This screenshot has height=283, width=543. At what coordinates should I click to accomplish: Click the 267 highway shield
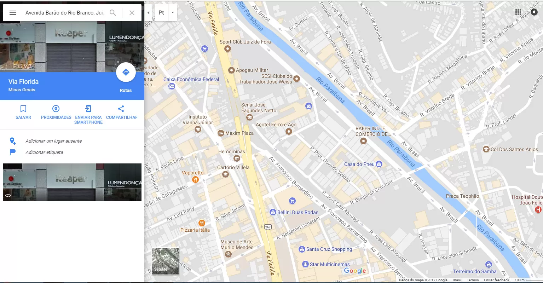[x=268, y=227]
